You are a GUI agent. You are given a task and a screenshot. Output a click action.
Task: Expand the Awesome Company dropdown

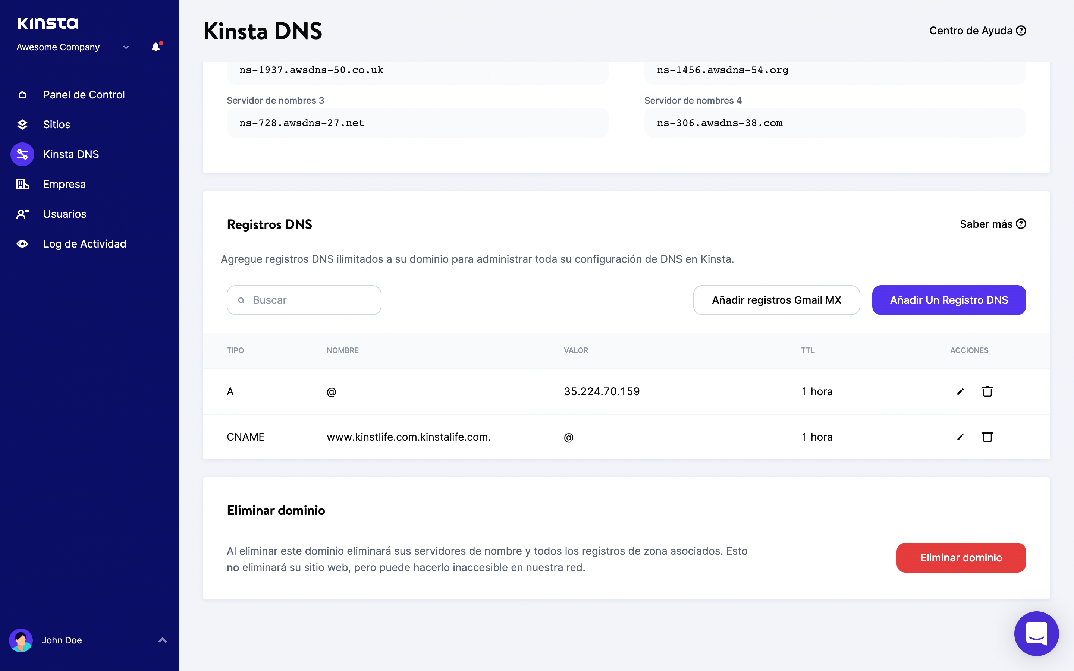126,47
